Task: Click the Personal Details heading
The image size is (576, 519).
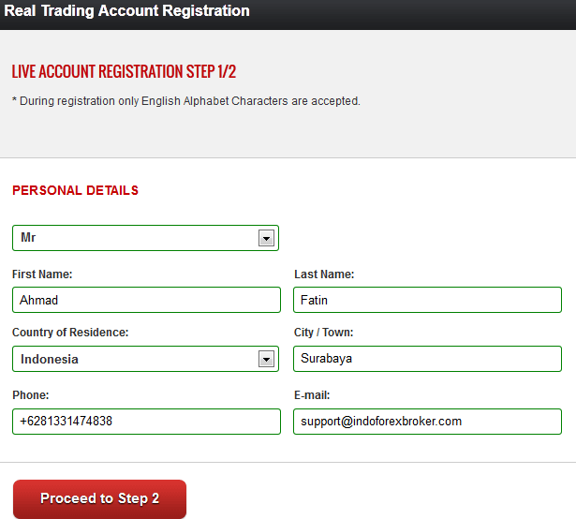Action: point(75,190)
